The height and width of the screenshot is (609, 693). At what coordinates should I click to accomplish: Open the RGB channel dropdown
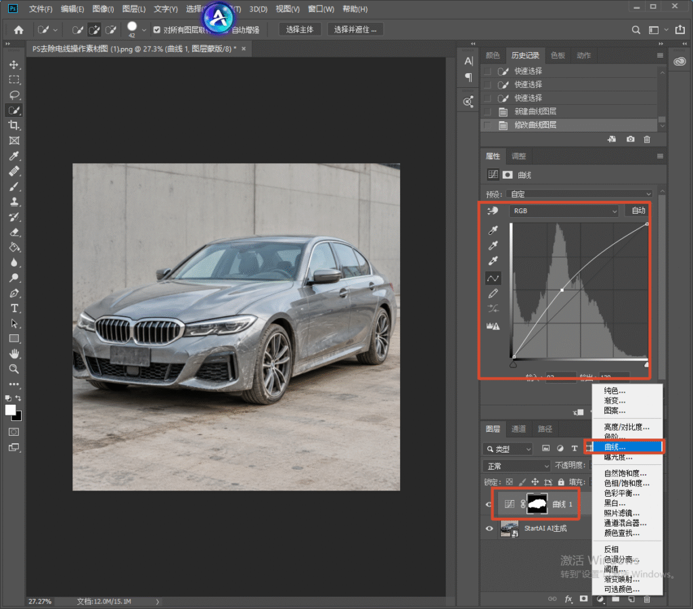(x=564, y=211)
